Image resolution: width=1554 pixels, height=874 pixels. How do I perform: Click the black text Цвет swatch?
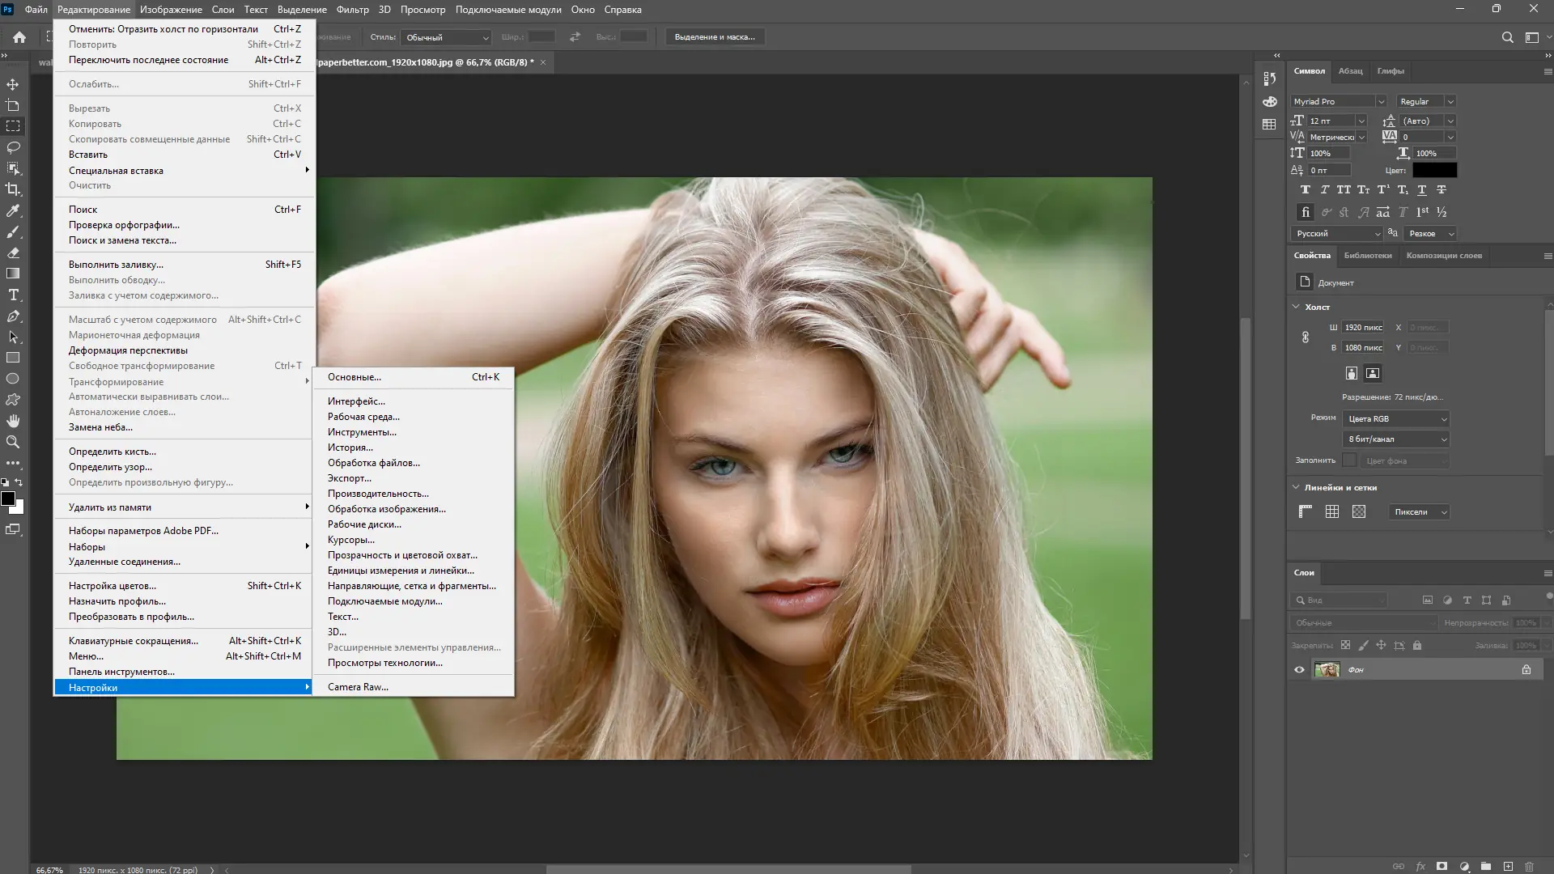coord(1434,171)
